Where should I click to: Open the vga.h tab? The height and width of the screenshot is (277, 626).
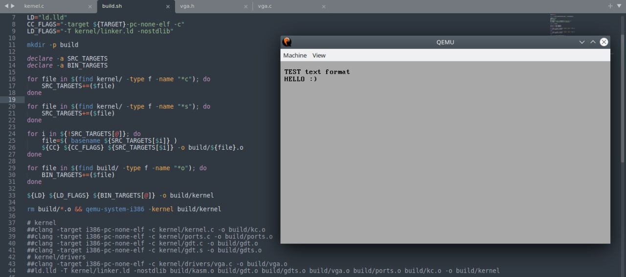click(188, 6)
